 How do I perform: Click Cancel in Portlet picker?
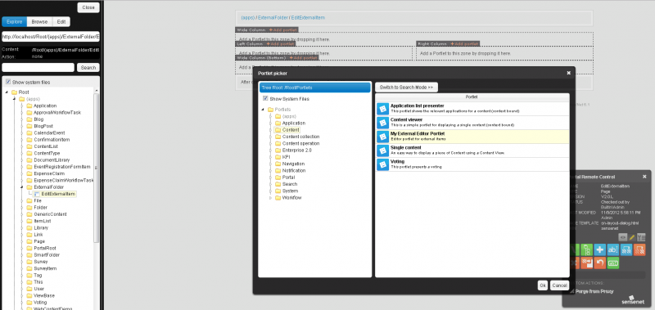559,285
